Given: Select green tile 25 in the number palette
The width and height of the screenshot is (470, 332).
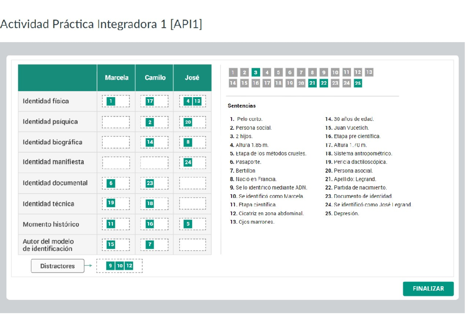Looking at the screenshot, I should coord(358,83).
